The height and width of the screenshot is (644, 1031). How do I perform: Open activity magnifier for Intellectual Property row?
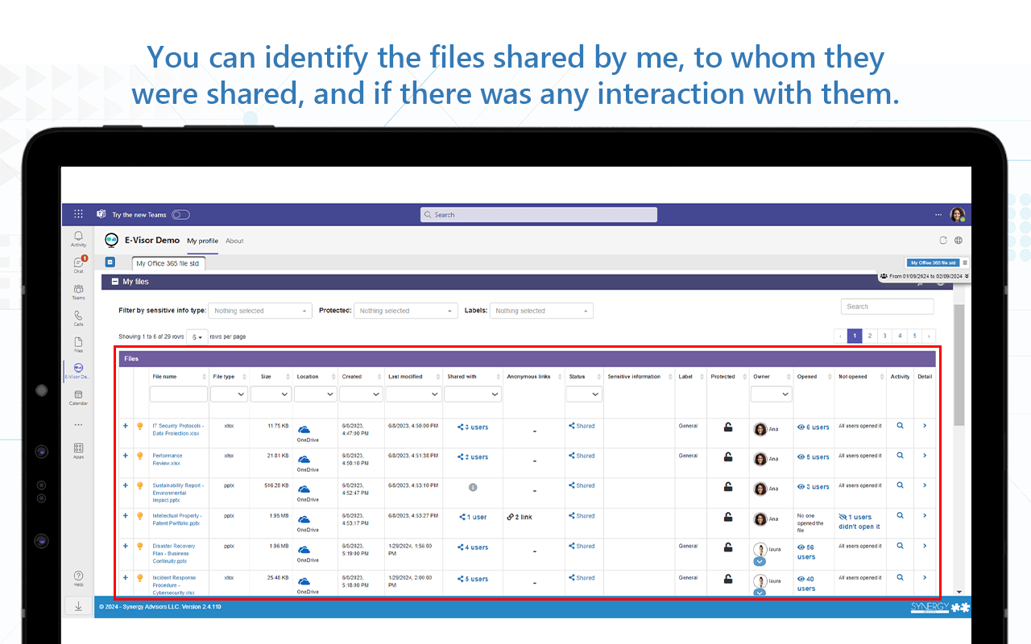(x=900, y=516)
